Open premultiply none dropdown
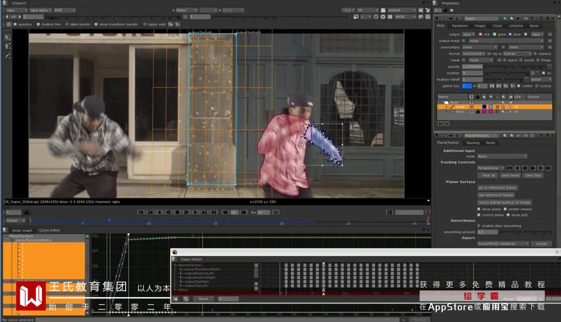The height and width of the screenshot is (322, 561). coord(480,47)
